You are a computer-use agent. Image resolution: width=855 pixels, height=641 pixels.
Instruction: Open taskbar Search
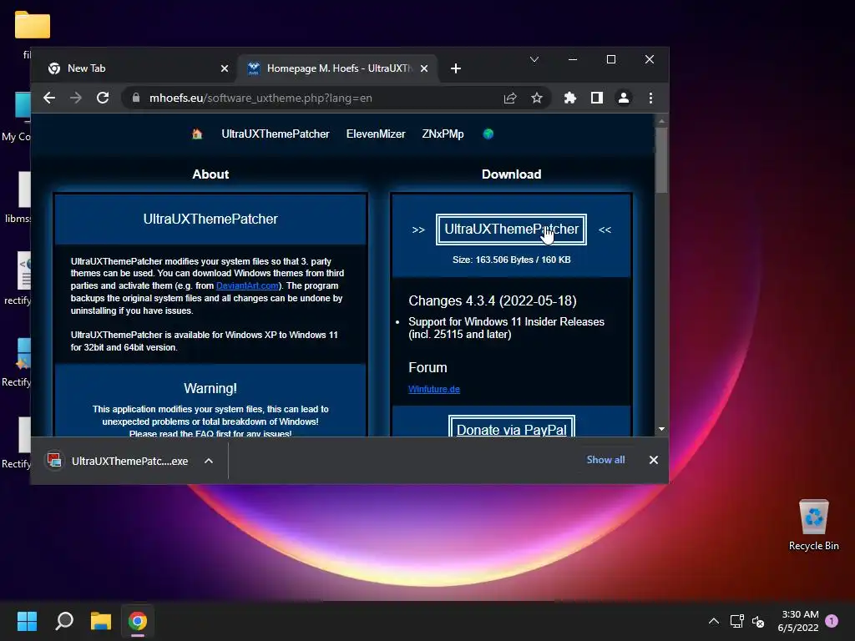coord(64,621)
